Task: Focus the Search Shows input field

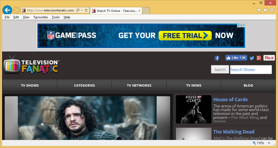Action: click(251, 70)
